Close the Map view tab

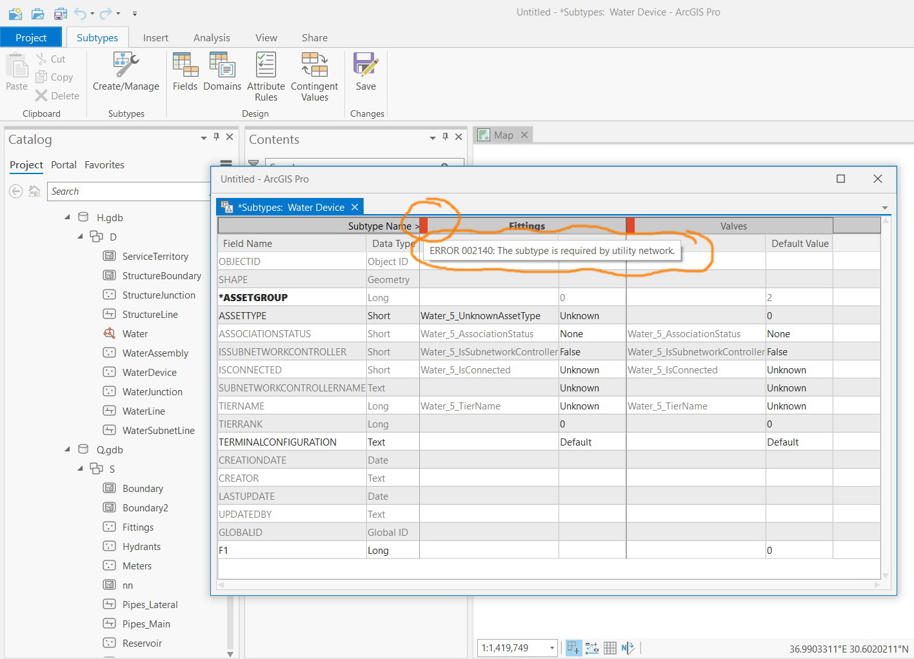[524, 135]
